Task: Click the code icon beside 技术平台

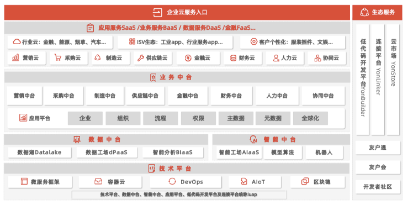Action: (152, 169)
